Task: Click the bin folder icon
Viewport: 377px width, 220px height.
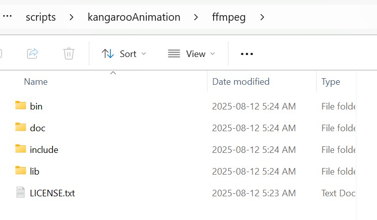Action: point(20,105)
